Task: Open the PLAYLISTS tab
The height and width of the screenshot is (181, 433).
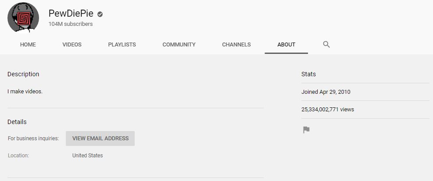Action: (x=122, y=45)
